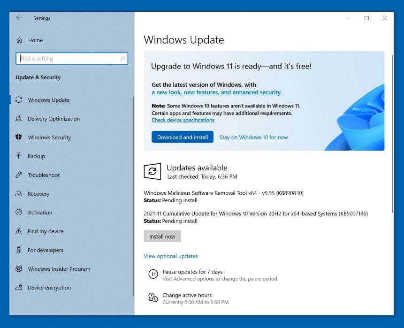Click the Install now button
The image size is (404, 328).
pyautogui.click(x=162, y=236)
